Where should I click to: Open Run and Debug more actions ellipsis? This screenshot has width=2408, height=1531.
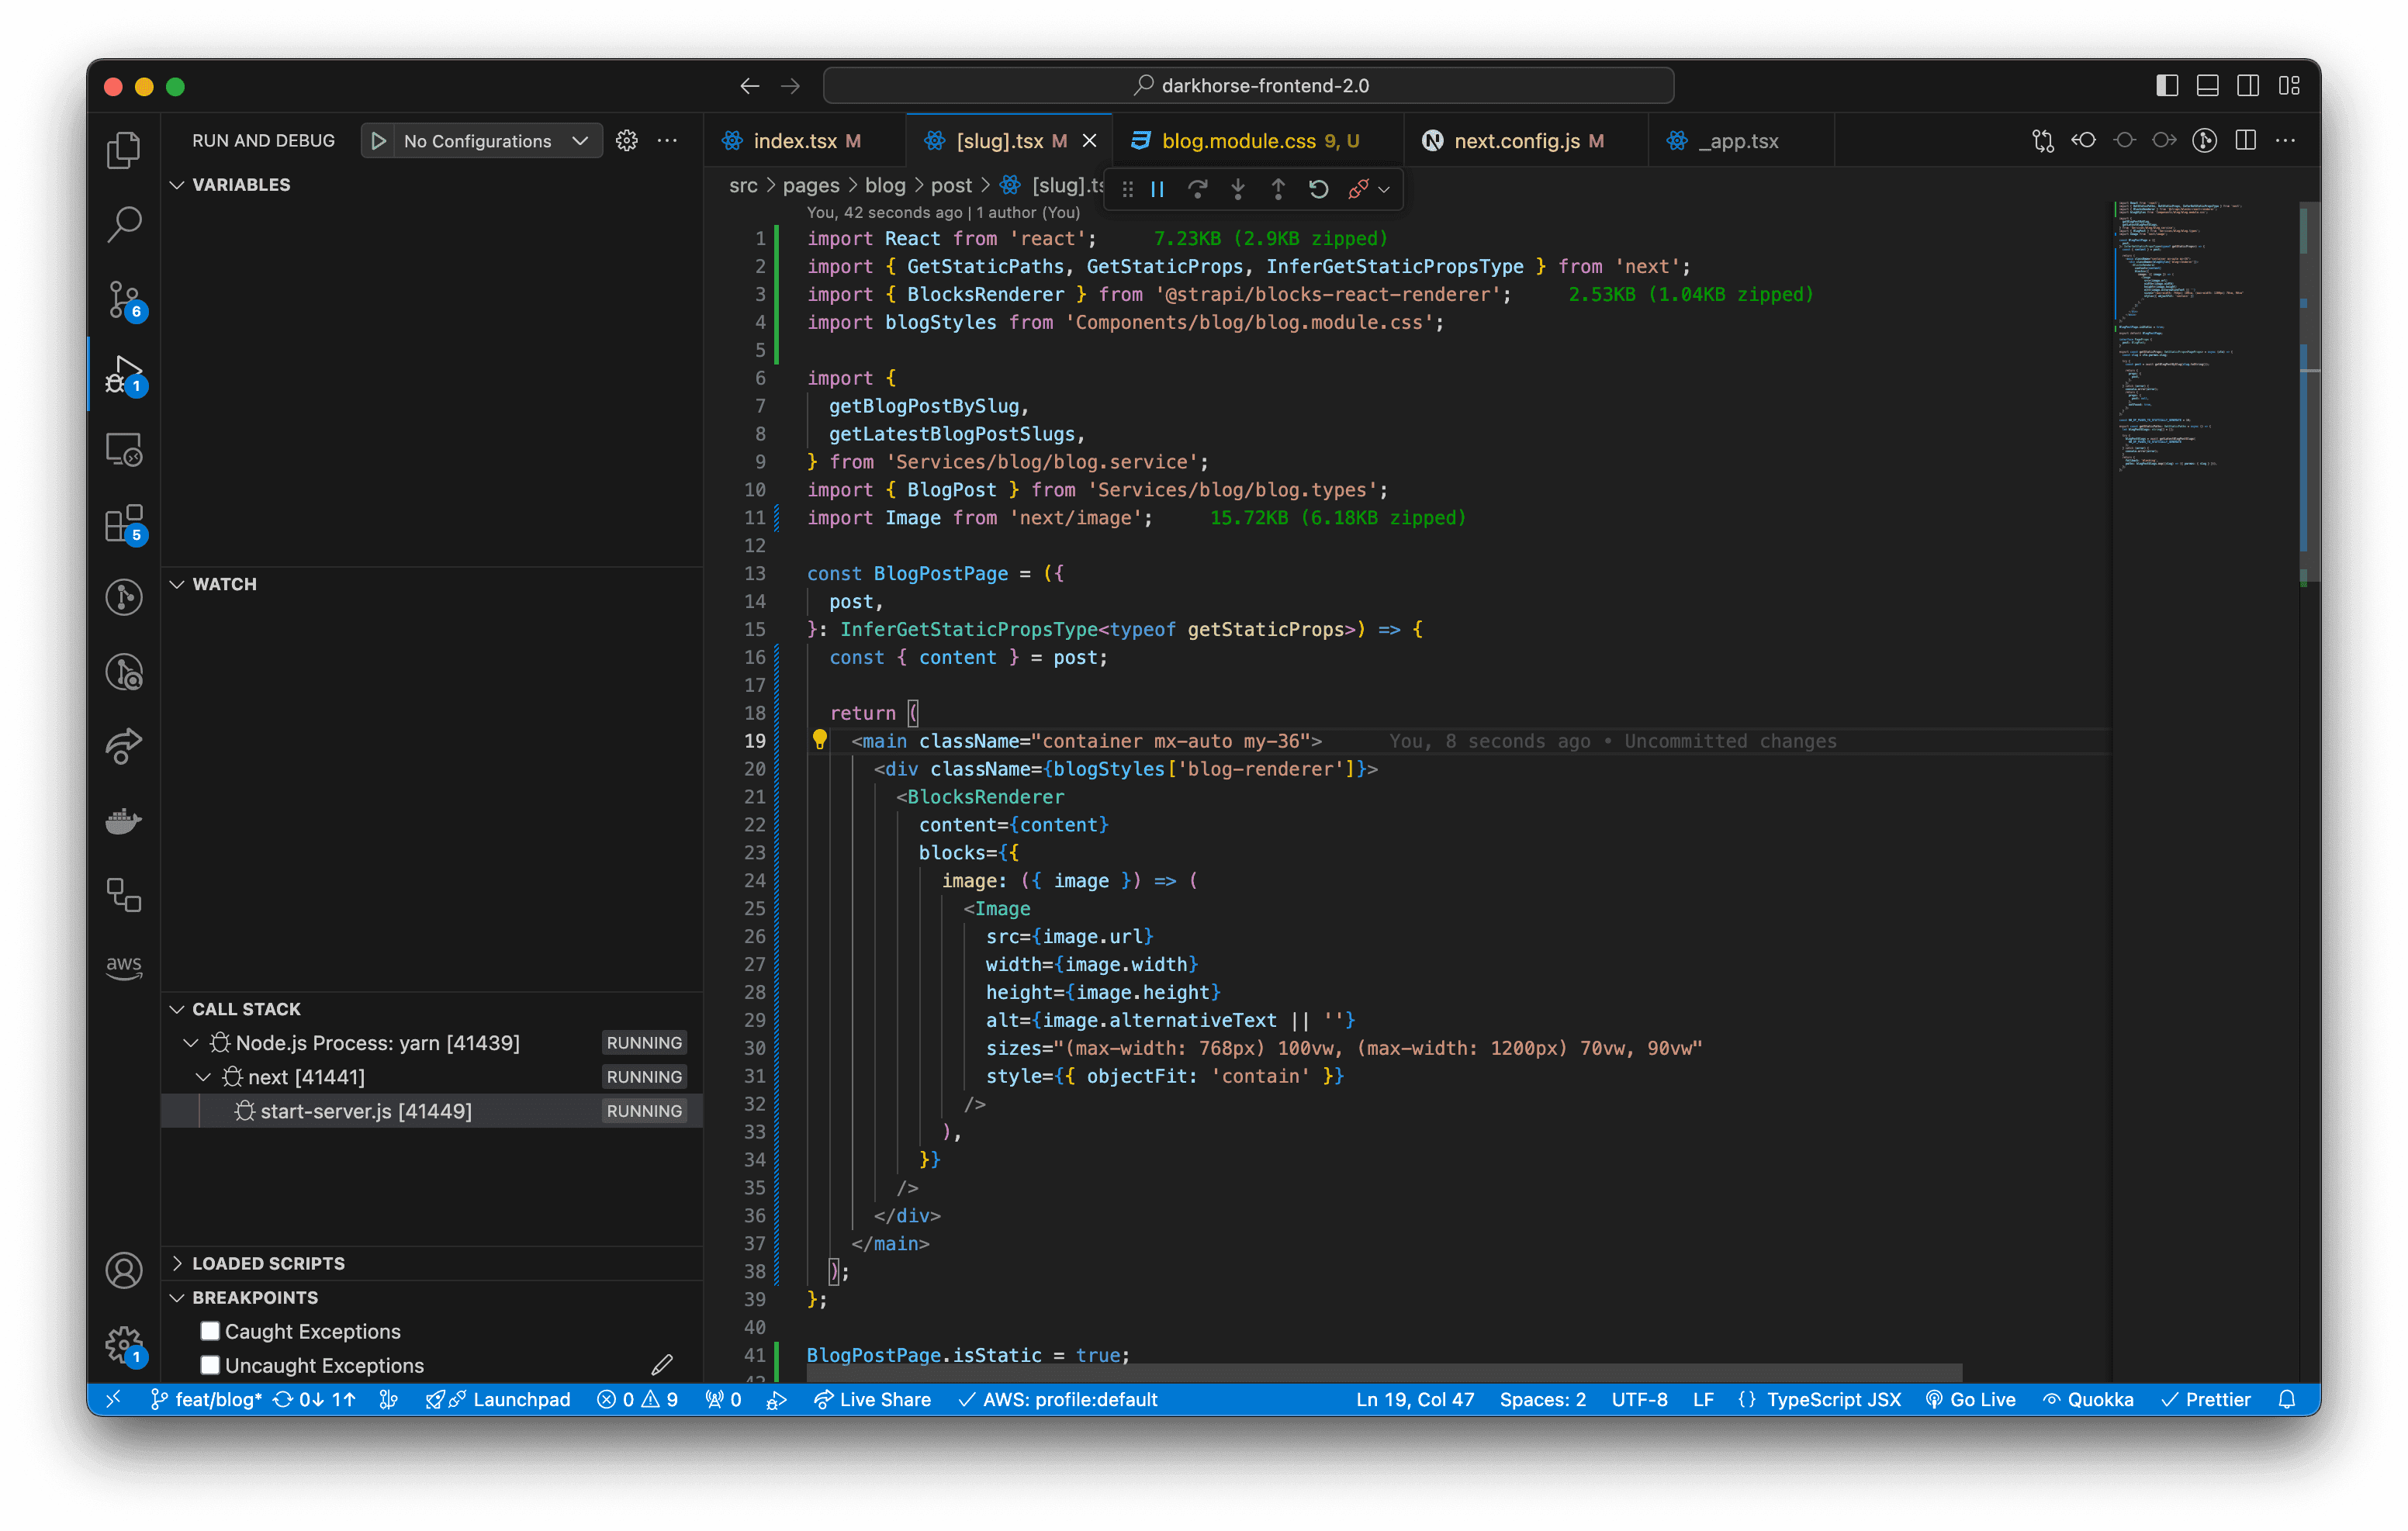667,141
